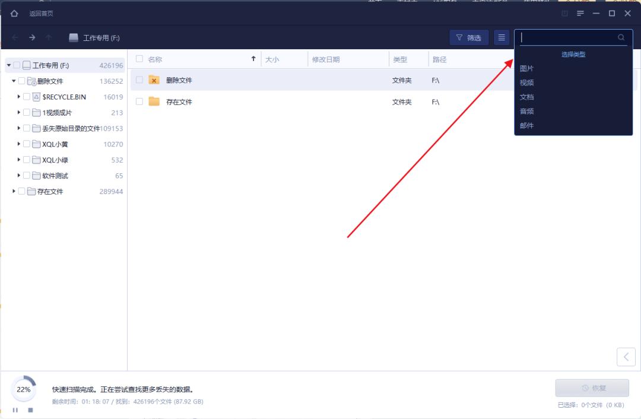Screen dimensions: 641x419
Task: Expand the side panel chevron at lower right
Action: click(x=626, y=357)
